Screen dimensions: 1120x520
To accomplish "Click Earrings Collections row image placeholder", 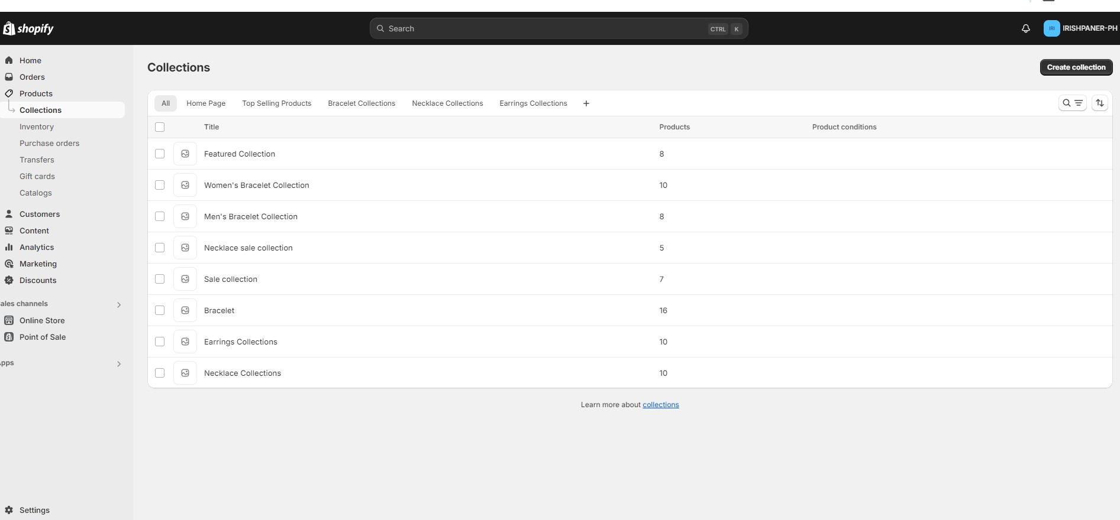I will (185, 342).
